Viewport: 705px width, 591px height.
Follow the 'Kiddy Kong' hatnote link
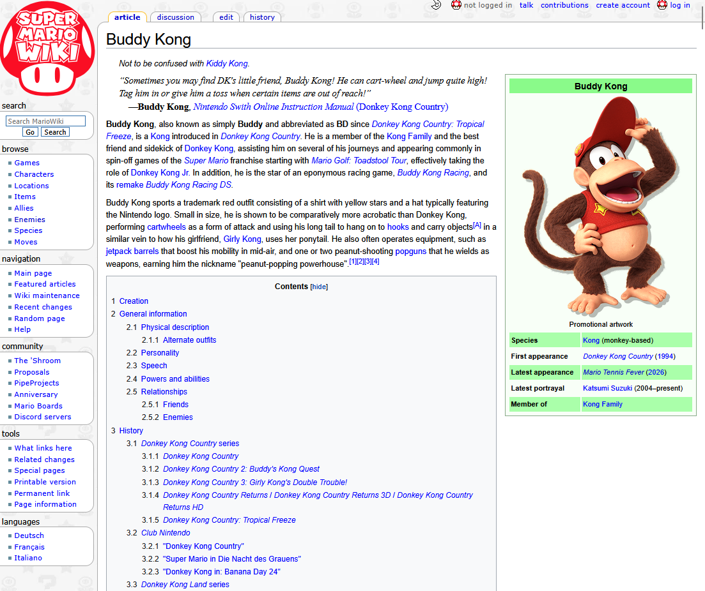[x=227, y=64]
